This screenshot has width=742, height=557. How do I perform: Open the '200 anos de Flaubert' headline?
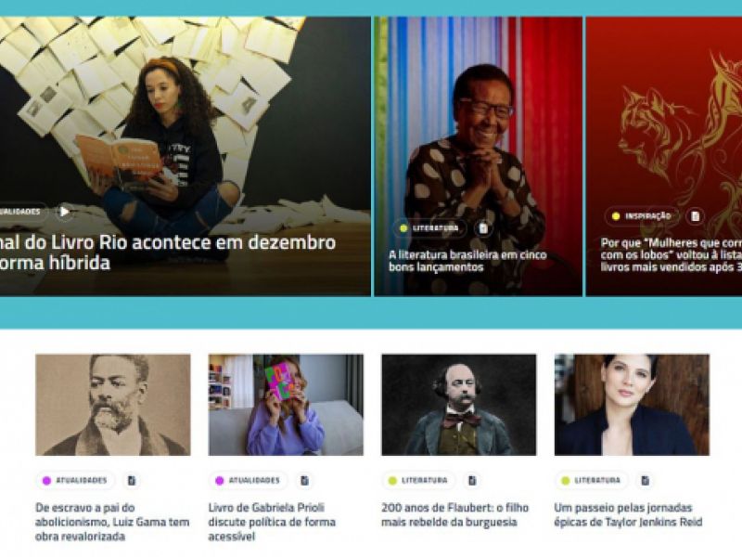[454, 515]
